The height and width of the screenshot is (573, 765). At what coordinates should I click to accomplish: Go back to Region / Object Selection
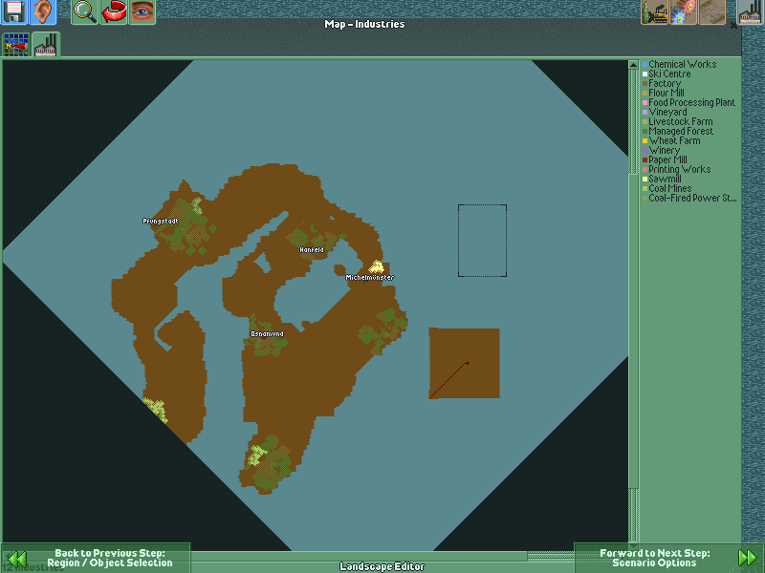[x=95, y=558]
